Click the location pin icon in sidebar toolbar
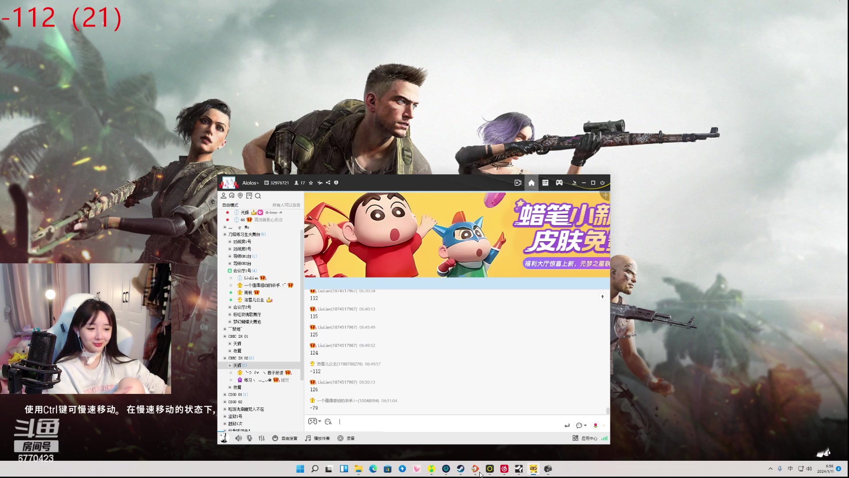849x478 pixels. click(x=240, y=196)
